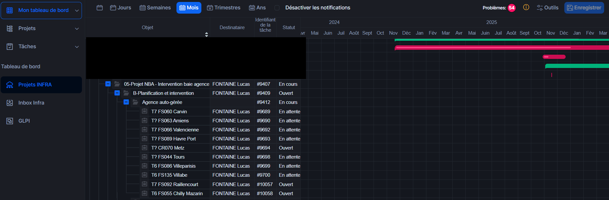609x200 pixels.
Task: Click the Enregistrer button
Action: 584,7
